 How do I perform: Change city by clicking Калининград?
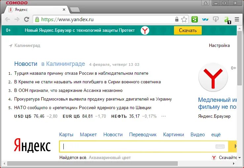point(27,46)
